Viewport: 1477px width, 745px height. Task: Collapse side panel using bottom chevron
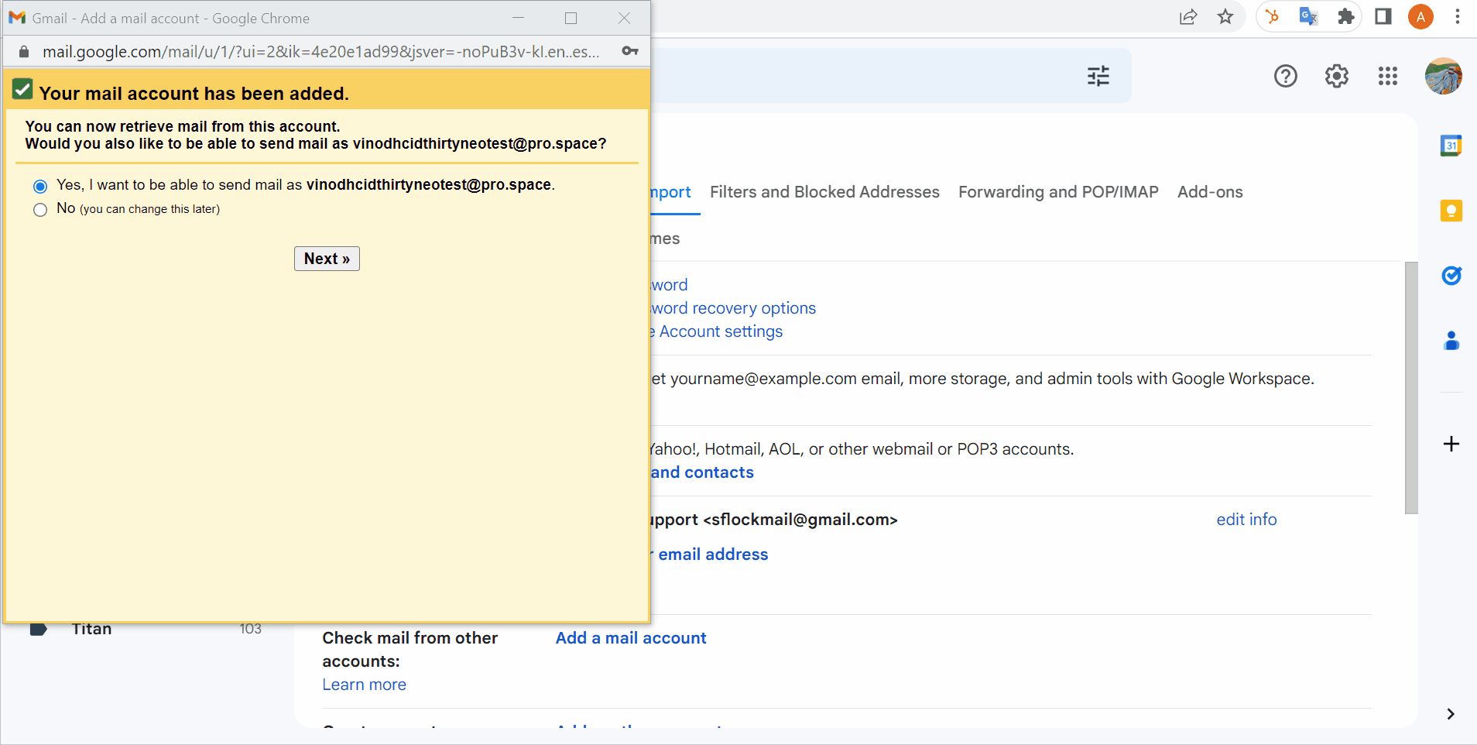pyautogui.click(x=1450, y=714)
